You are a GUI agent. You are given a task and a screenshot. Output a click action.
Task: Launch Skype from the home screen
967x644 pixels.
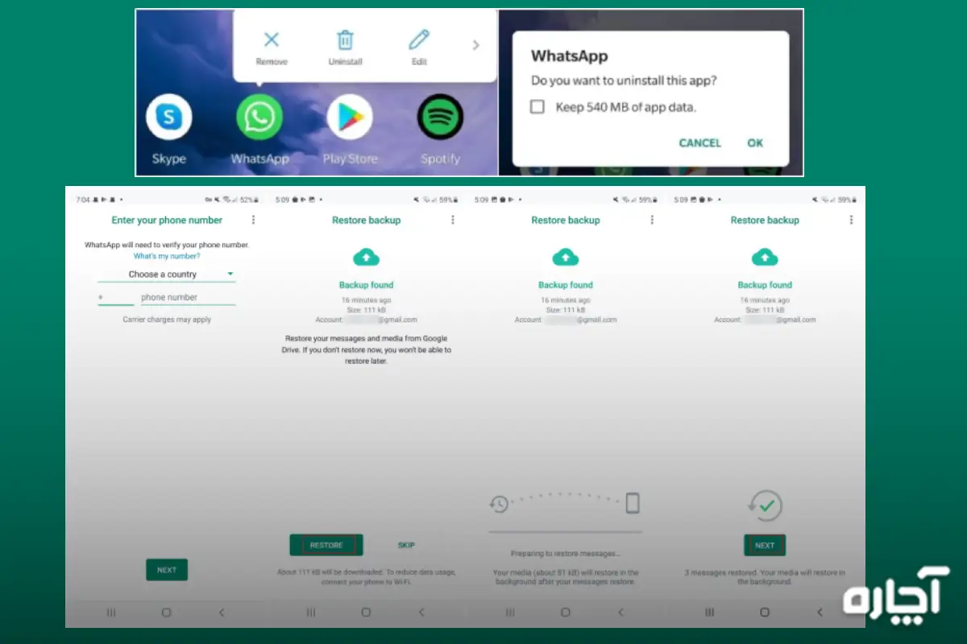point(168,117)
